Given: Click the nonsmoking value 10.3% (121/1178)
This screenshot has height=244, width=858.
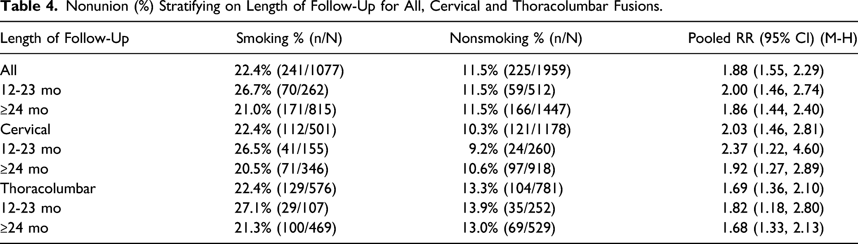Looking at the screenshot, I should click(516, 130).
